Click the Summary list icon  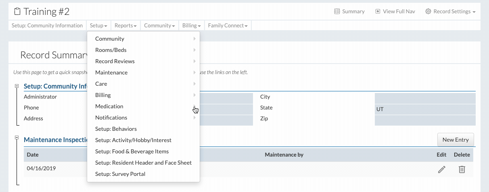click(x=337, y=11)
